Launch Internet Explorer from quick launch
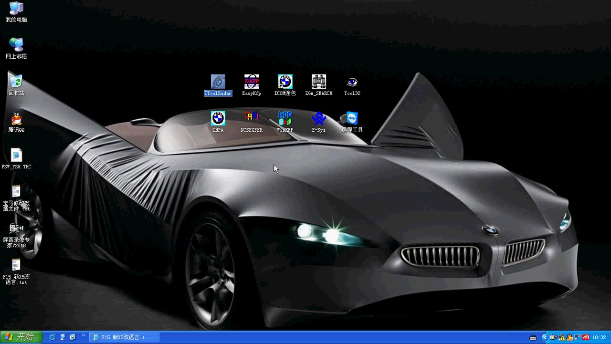This screenshot has width=611, height=344. coord(52,337)
